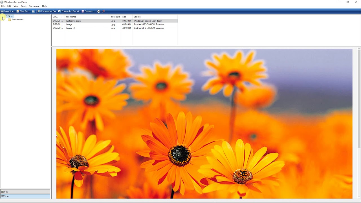
Task: Open the Edit menu
Action: [9, 6]
